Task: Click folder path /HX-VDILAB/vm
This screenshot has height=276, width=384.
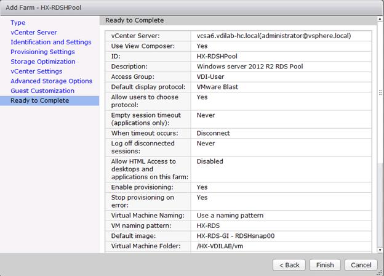Action: coord(220,246)
